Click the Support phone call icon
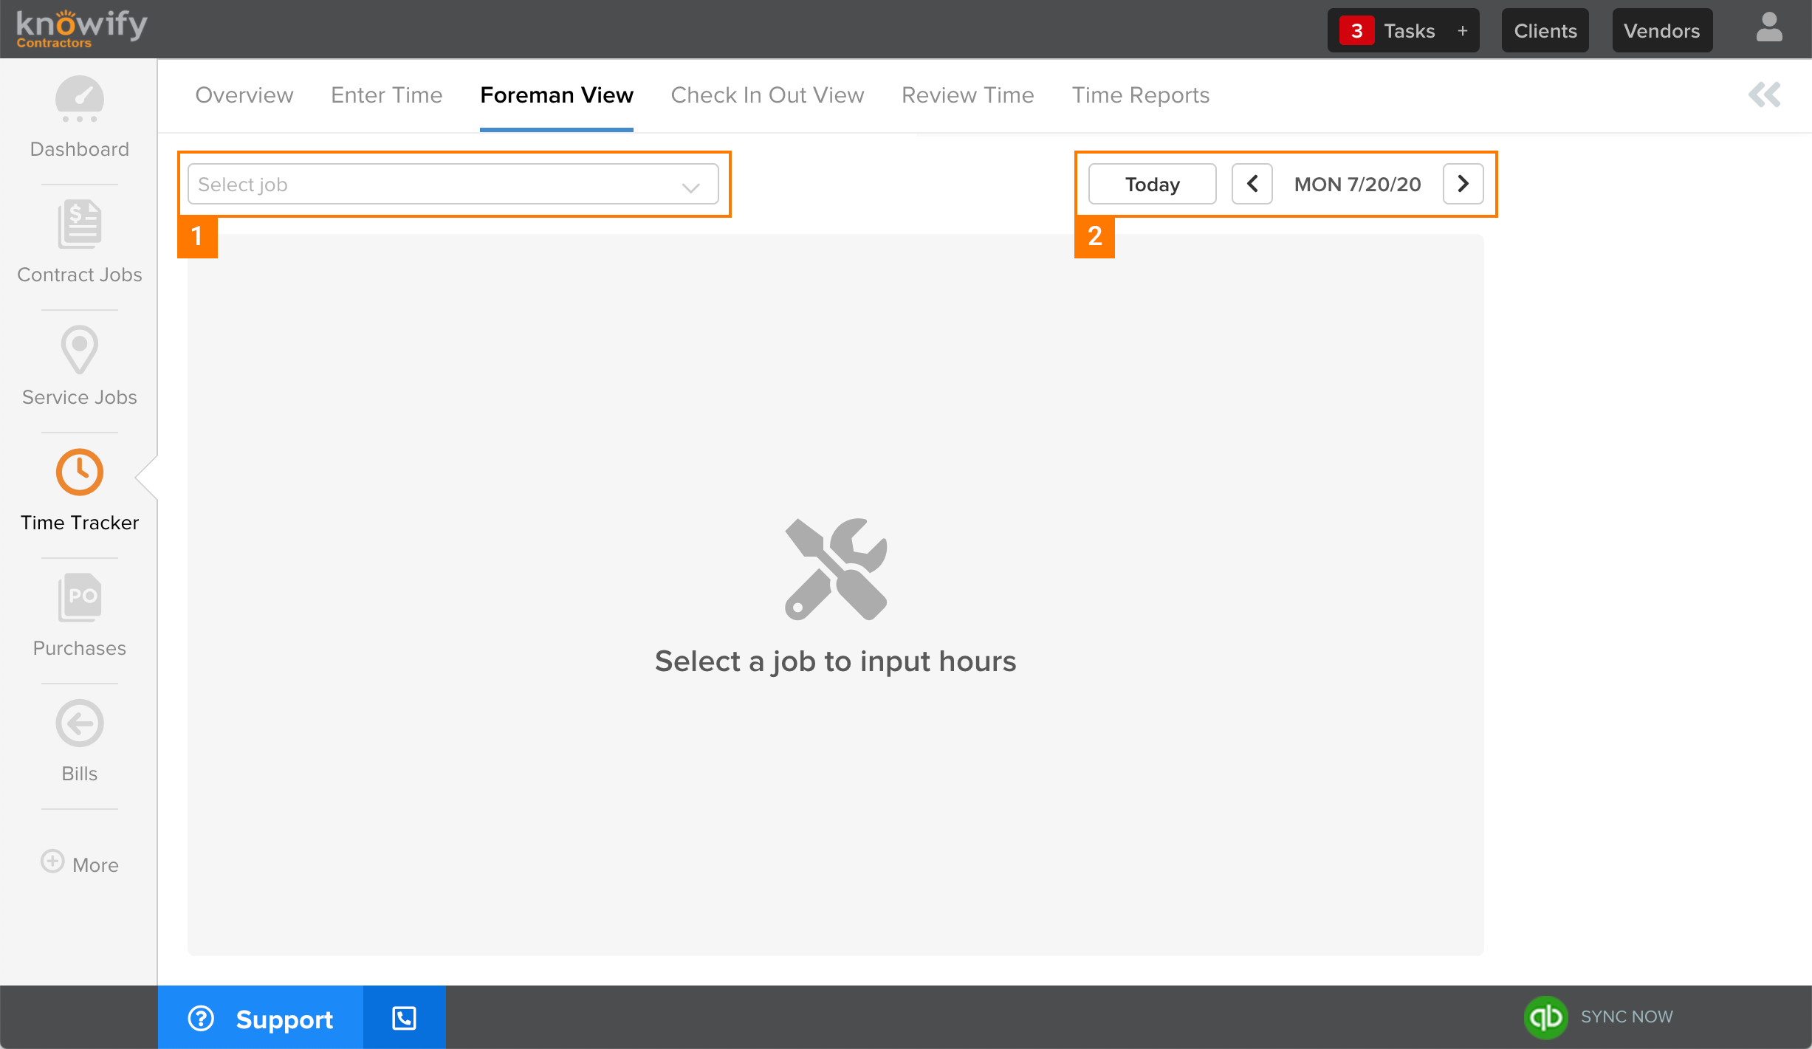Viewport: 1812px width, 1049px height. point(404,1018)
